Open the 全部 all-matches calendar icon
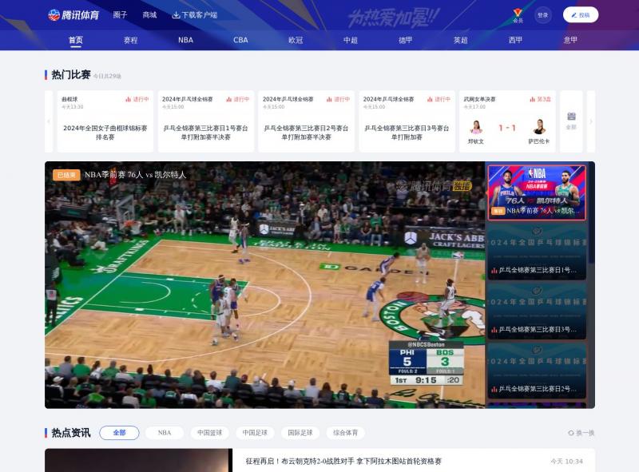639x472 pixels. point(571,121)
